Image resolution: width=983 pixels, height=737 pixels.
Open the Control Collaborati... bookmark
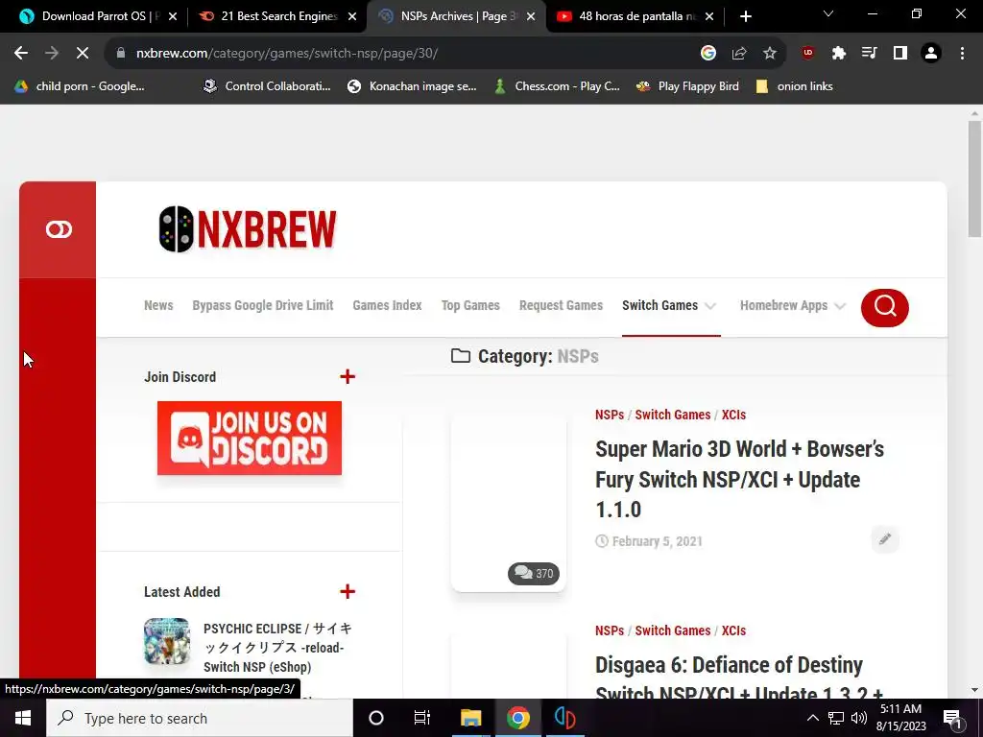(x=267, y=86)
